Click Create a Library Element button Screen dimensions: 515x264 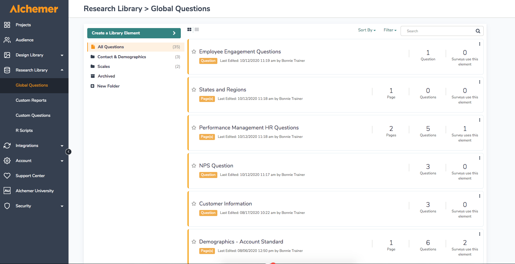[134, 33]
